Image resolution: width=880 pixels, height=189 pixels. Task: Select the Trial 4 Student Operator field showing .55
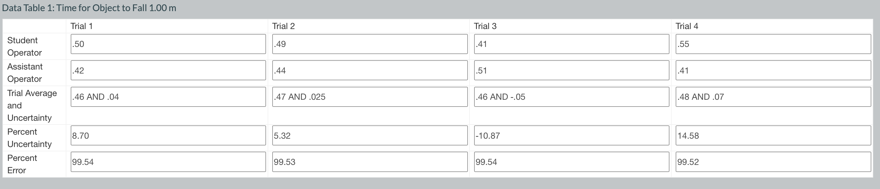[x=774, y=44]
